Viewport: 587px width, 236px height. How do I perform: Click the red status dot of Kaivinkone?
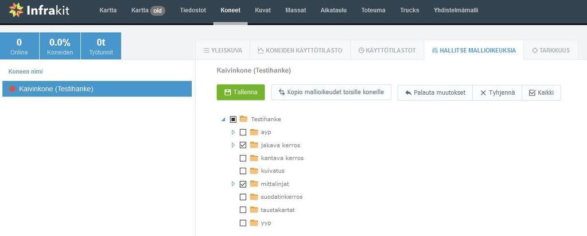13,89
